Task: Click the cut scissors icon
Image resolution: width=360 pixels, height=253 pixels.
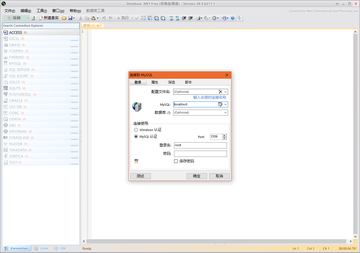Action: 81,18
